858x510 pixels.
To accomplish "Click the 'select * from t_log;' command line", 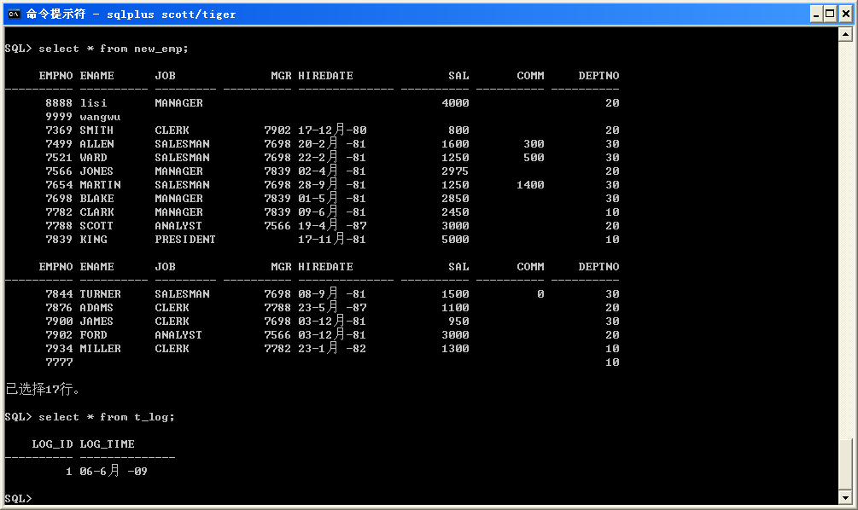I will tap(106, 417).
